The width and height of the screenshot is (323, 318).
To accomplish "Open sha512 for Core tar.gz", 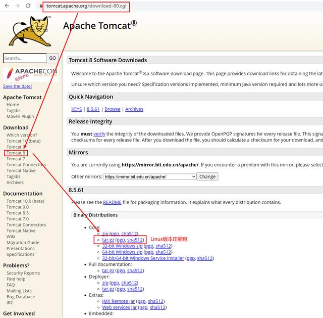I will pos(135,240).
